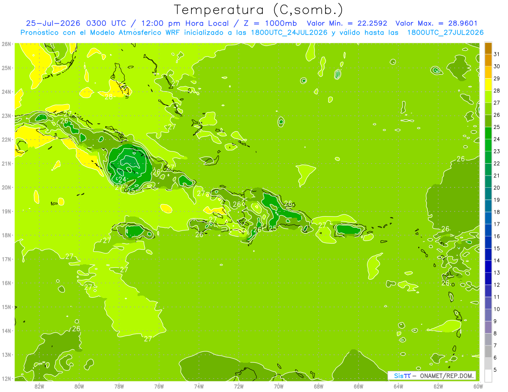Click the "74W" longitude axis label
Image resolution: width=508 pixels, height=392 pixels.
click(x=199, y=386)
